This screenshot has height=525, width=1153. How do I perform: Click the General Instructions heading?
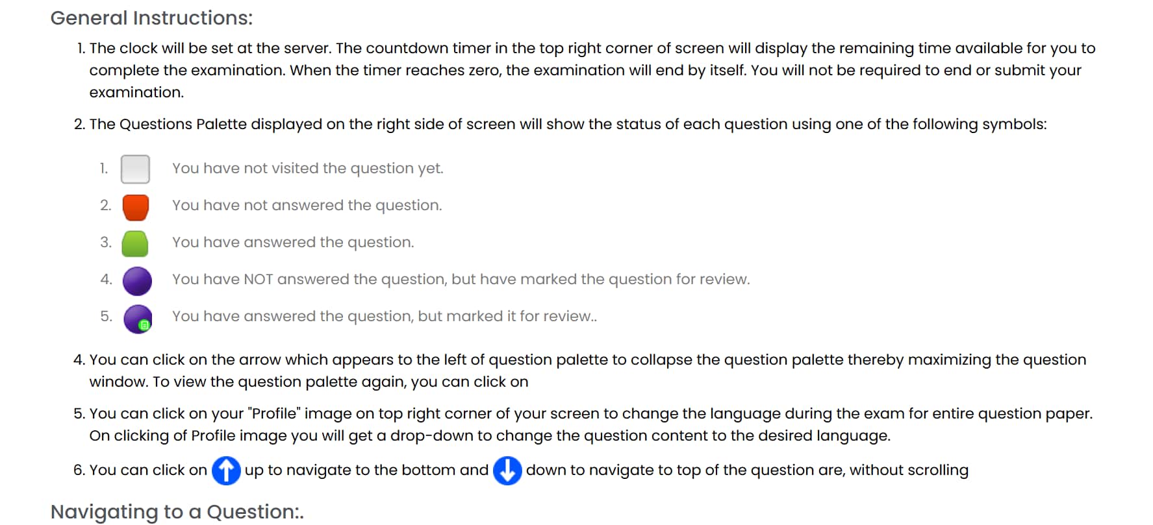(x=151, y=18)
